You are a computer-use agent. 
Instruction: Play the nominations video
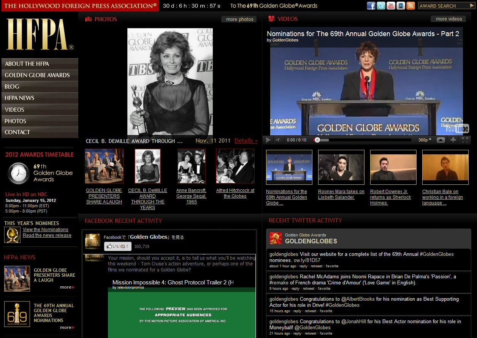(x=268, y=140)
